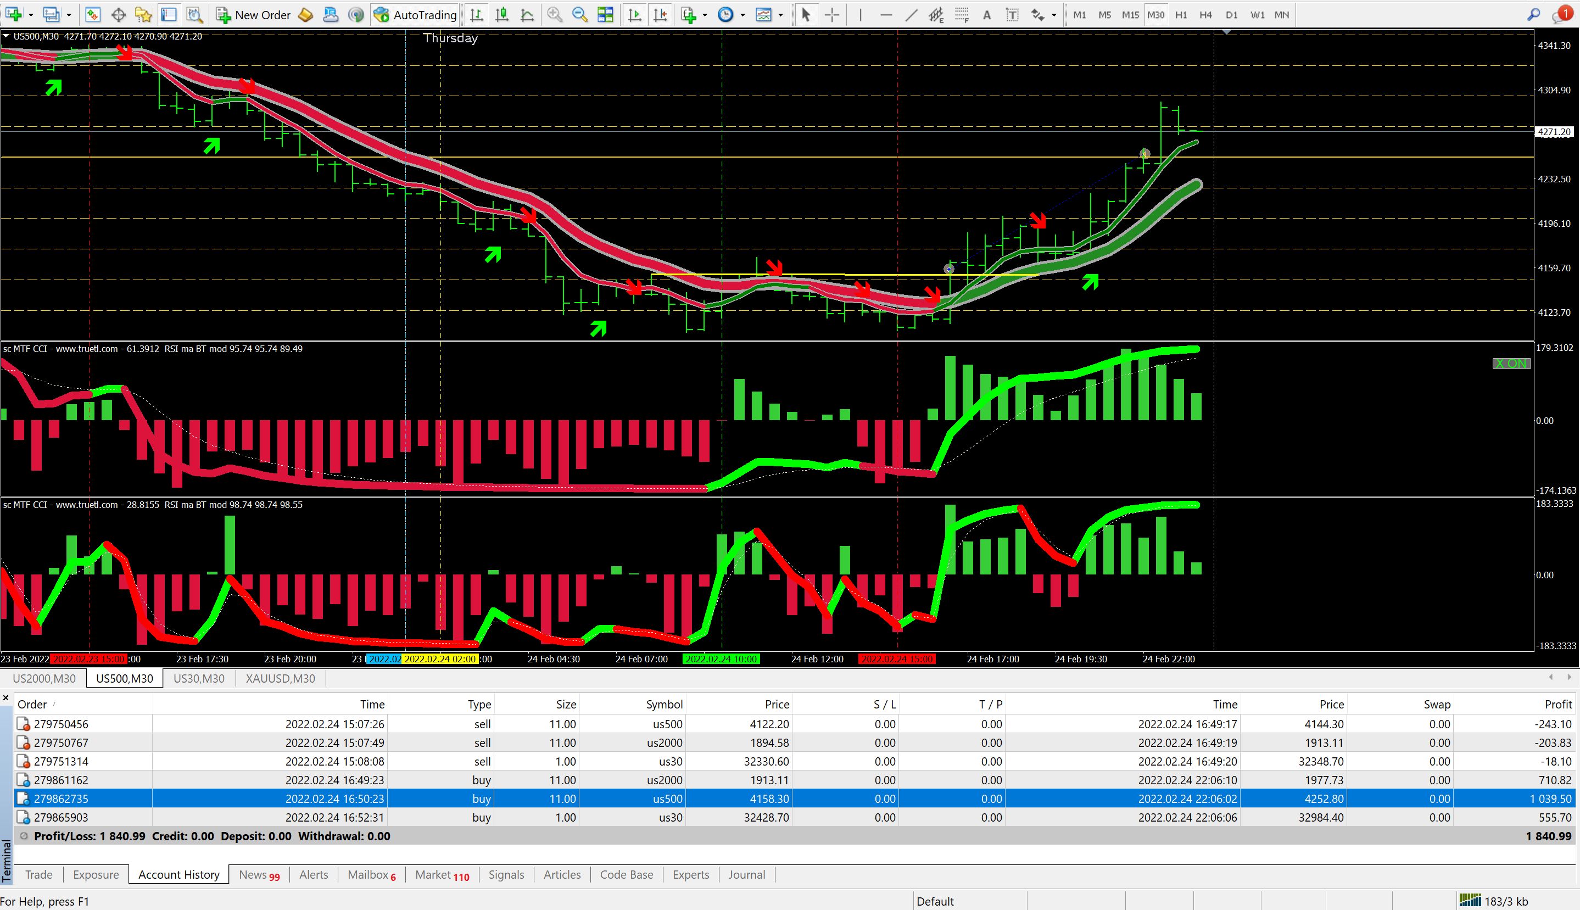
Task: Select order 279861162 row
Action: click(62, 780)
